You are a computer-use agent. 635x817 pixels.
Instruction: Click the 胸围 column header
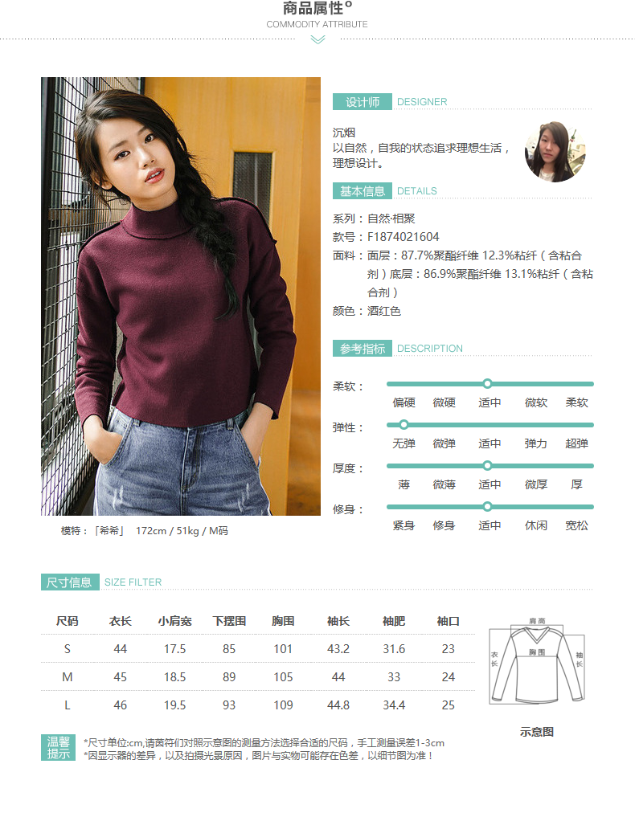(x=283, y=621)
